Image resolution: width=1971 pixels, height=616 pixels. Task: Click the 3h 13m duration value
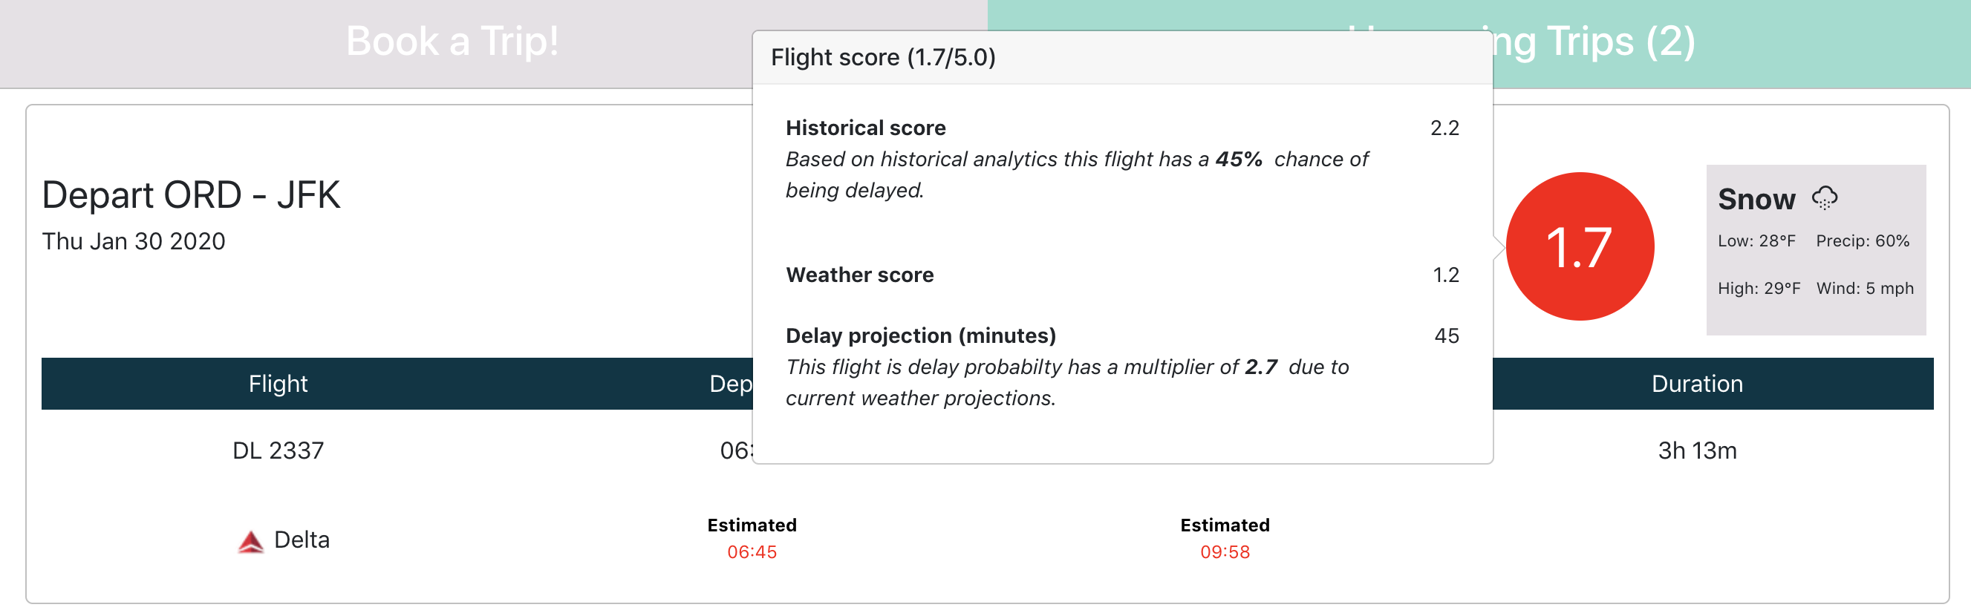coord(1696,450)
